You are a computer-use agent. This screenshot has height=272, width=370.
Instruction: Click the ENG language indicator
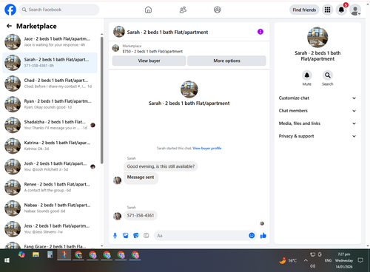(x=328, y=260)
